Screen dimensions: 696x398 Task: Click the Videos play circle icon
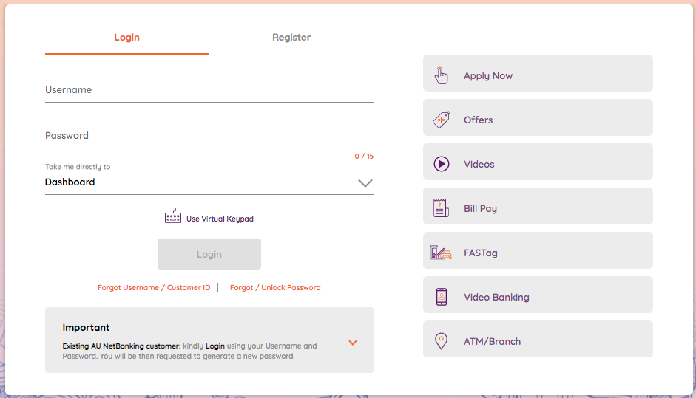tap(441, 164)
